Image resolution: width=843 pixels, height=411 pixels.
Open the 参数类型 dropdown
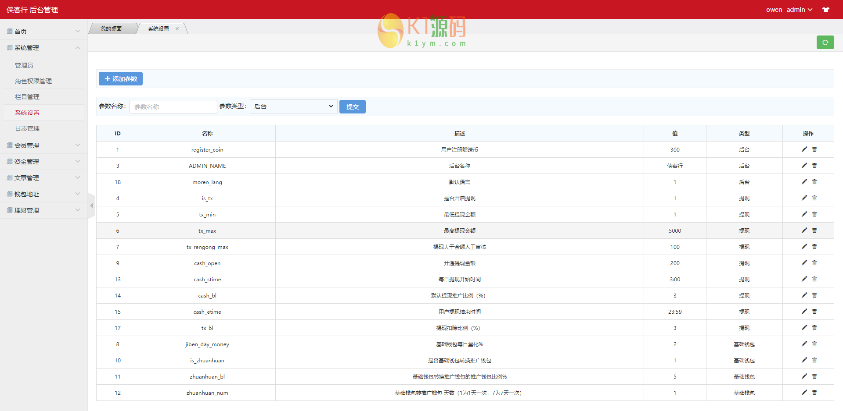point(293,106)
